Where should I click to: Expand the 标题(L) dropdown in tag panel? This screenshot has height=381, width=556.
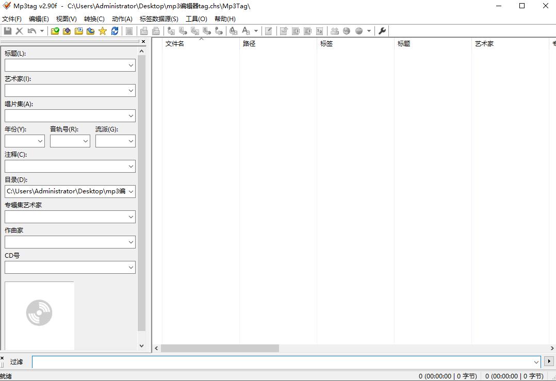point(130,65)
